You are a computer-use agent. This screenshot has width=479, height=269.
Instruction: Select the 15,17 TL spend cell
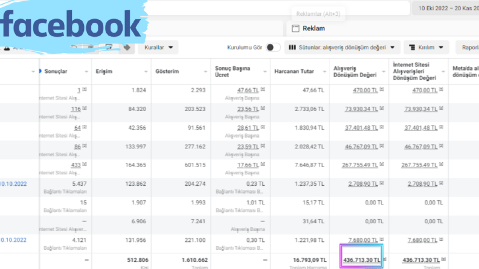tap(313, 203)
